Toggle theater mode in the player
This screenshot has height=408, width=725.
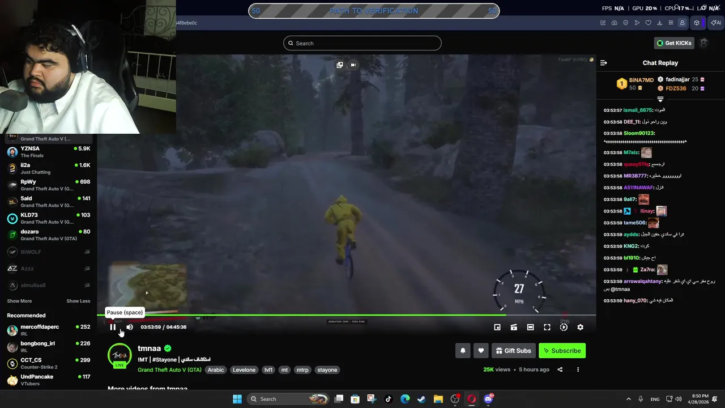[530, 327]
